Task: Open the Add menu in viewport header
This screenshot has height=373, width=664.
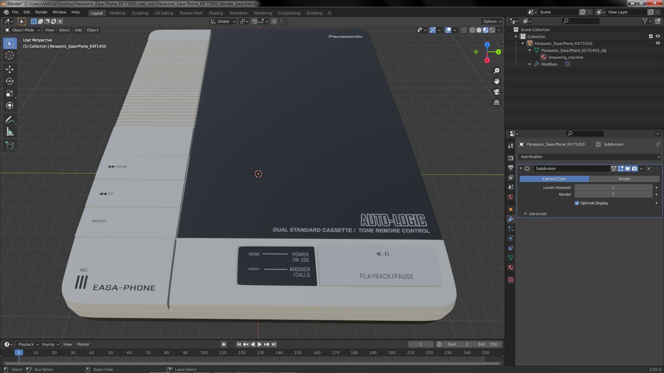Action: 78,30
